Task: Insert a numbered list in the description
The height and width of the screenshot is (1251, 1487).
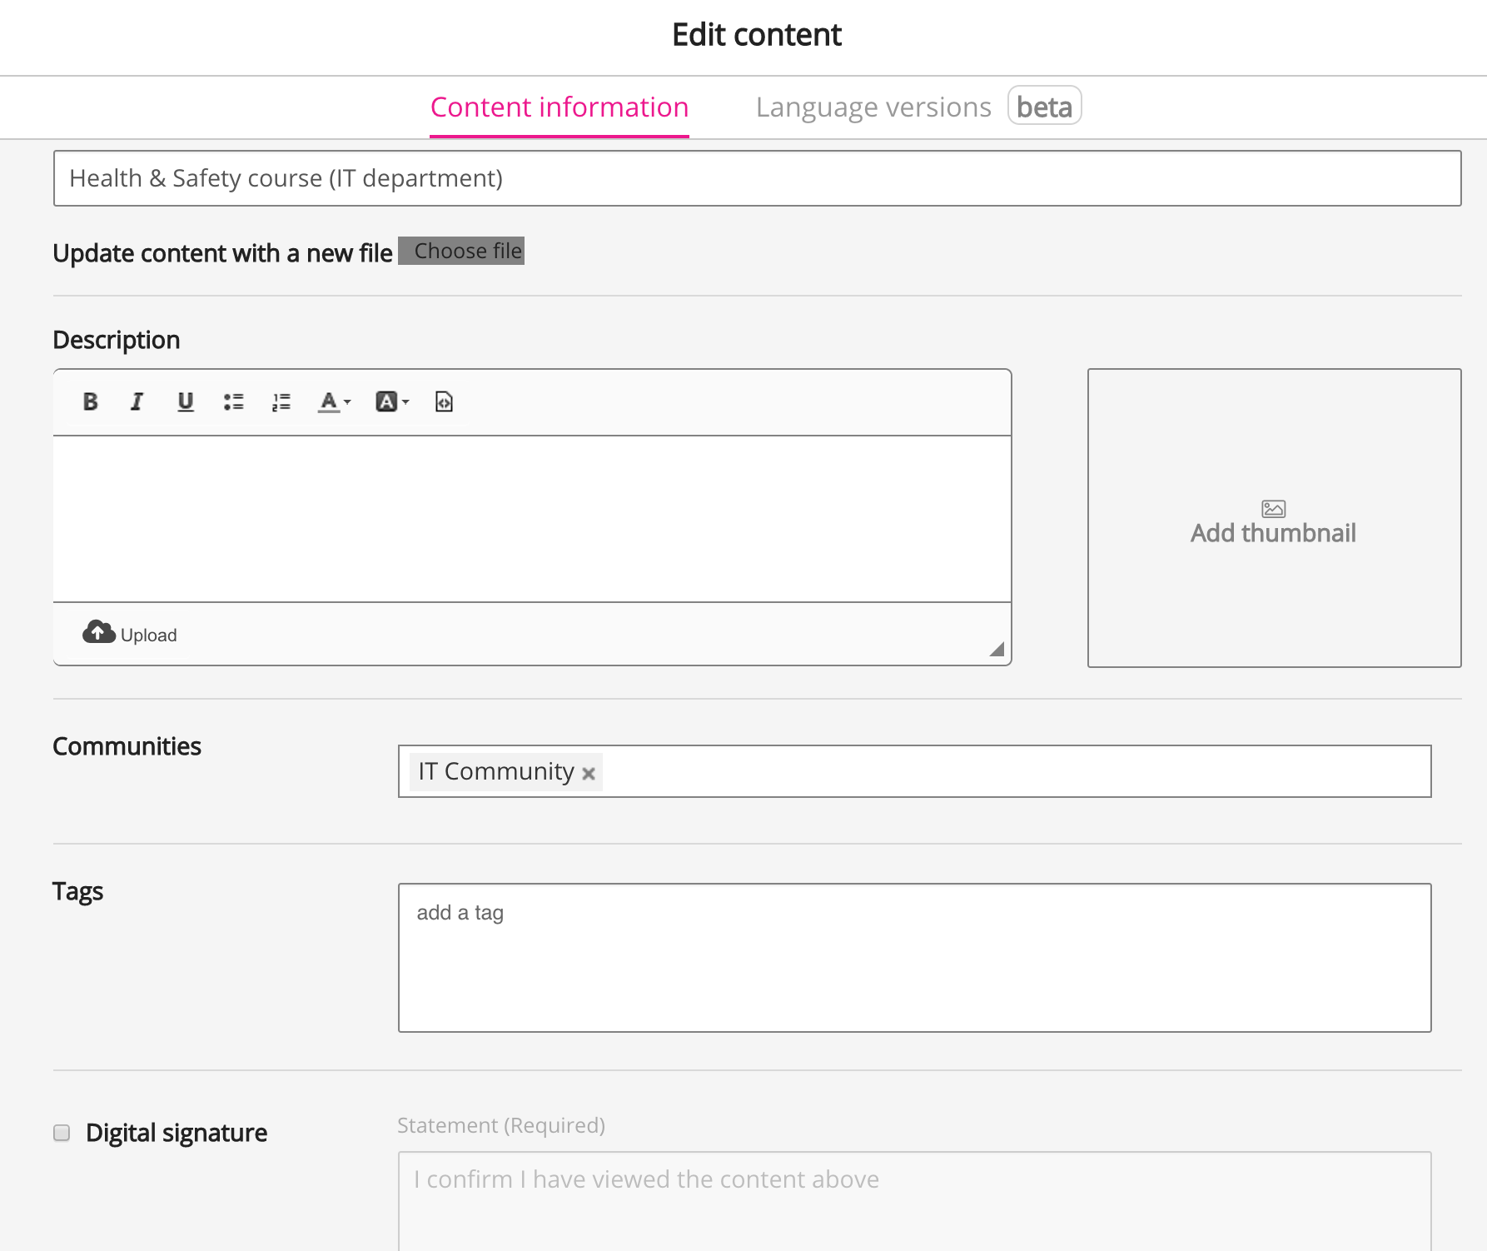Action: tap(281, 402)
